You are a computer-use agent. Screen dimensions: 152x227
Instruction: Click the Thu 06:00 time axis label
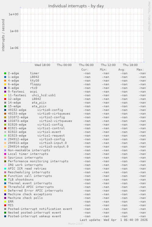(x=86, y=65)
